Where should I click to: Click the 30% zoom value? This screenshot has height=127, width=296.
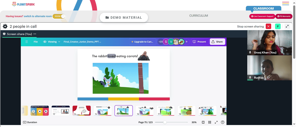[x=194, y=122]
